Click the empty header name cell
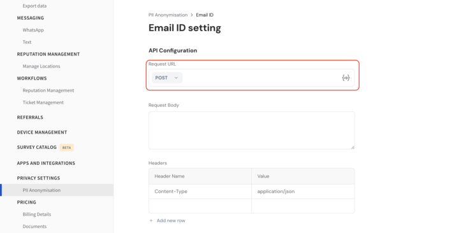The height and width of the screenshot is (233, 459). click(x=200, y=206)
